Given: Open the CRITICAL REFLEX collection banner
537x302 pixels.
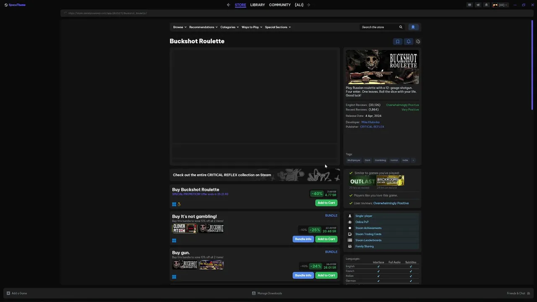Looking at the screenshot, I should click(255, 175).
